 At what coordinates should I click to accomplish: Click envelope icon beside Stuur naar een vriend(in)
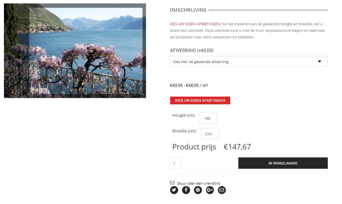tap(172, 183)
